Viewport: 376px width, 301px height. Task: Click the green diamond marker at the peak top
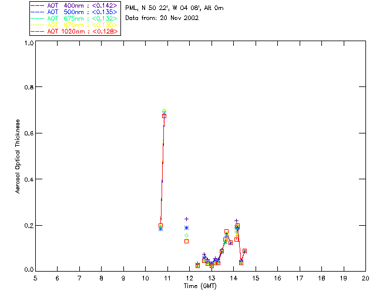(164, 111)
